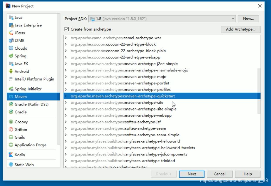Click the Add Archetype... button

tap(240, 29)
